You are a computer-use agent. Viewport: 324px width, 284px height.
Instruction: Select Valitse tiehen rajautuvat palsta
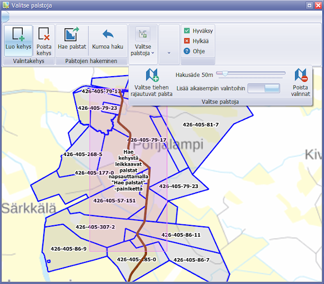tap(151, 82)
